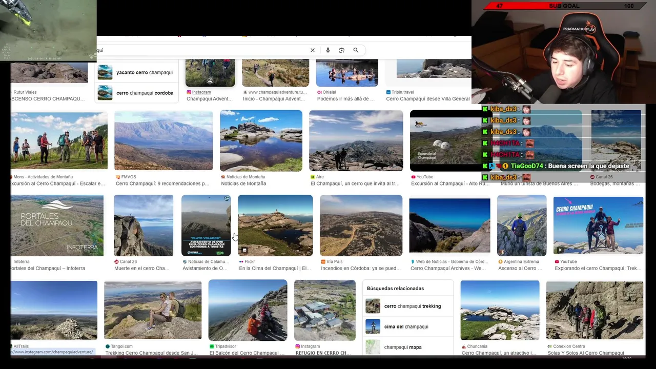Click 'Excursión al Cerro Champaquí - Escalar' caption
Image resolution: width=656 pixels, height=369 pixels.
coord(58,183)
